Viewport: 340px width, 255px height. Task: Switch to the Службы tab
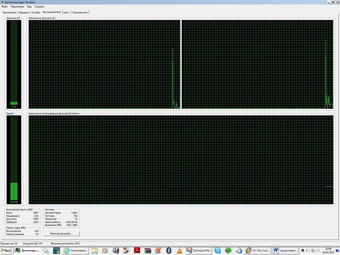click(36, 13)
